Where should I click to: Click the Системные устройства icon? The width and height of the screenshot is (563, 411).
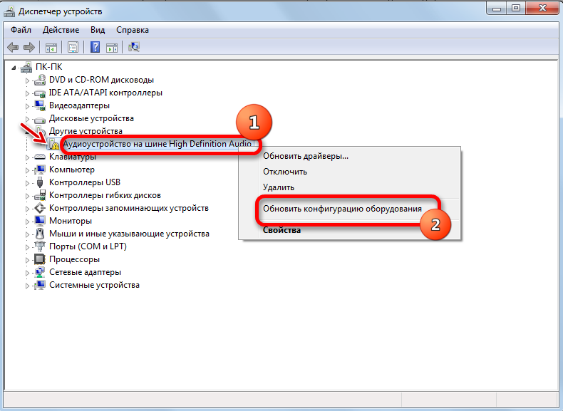[39, 285]
